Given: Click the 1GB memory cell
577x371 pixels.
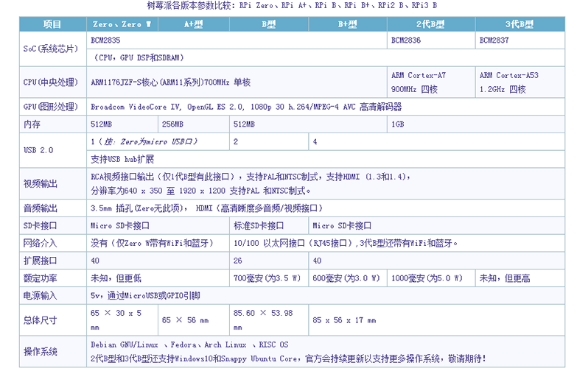Looking at the screenshot, I should click(476, 124).
